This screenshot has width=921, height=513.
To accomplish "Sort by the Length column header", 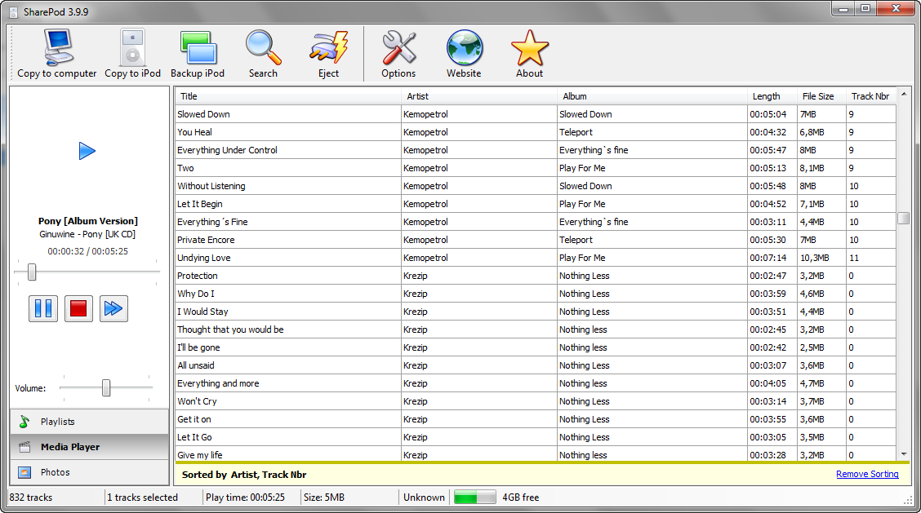I will click(772, 96).
